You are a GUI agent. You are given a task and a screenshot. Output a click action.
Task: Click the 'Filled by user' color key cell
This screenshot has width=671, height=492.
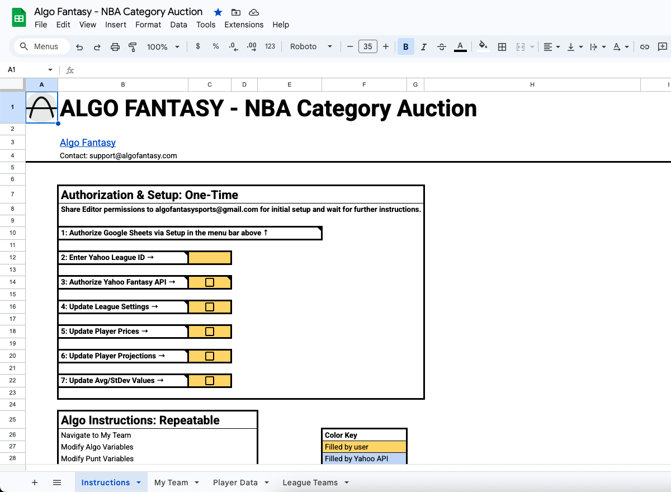click(x=364, y=447)
